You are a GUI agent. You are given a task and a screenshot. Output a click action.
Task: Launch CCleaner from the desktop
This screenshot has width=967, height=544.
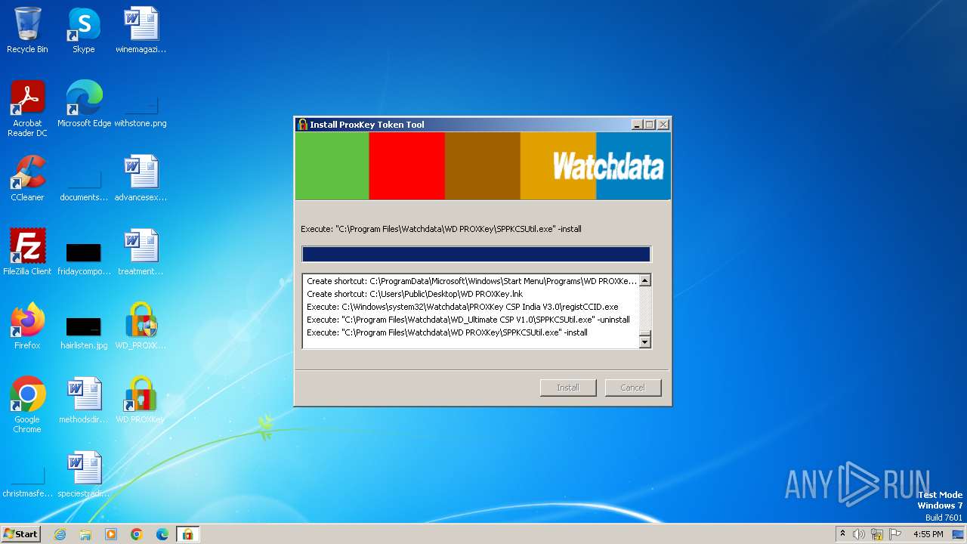click(x=27, y=178)
